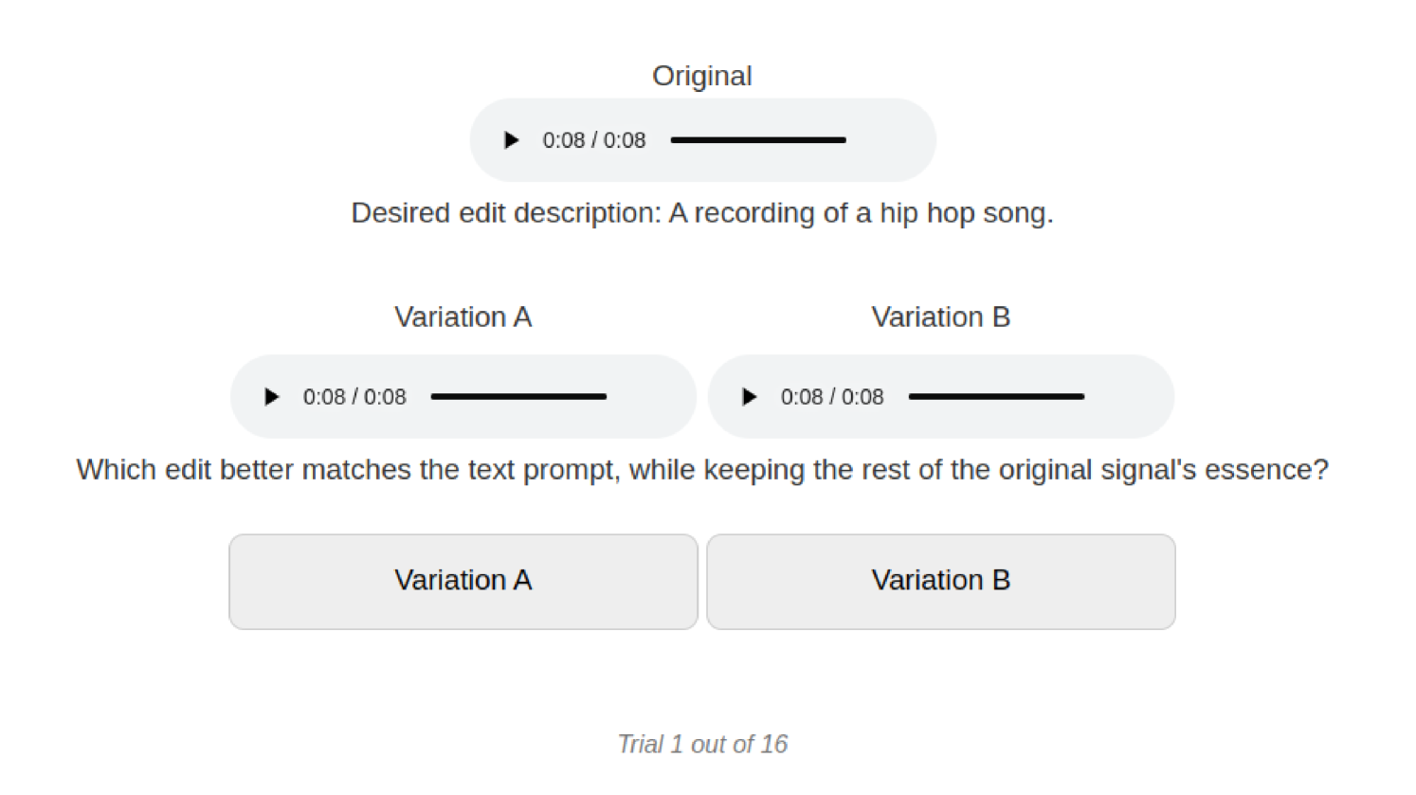Choose the Variation B answer button
This screenshot has height=795, width=1416.
coord(941,581)
